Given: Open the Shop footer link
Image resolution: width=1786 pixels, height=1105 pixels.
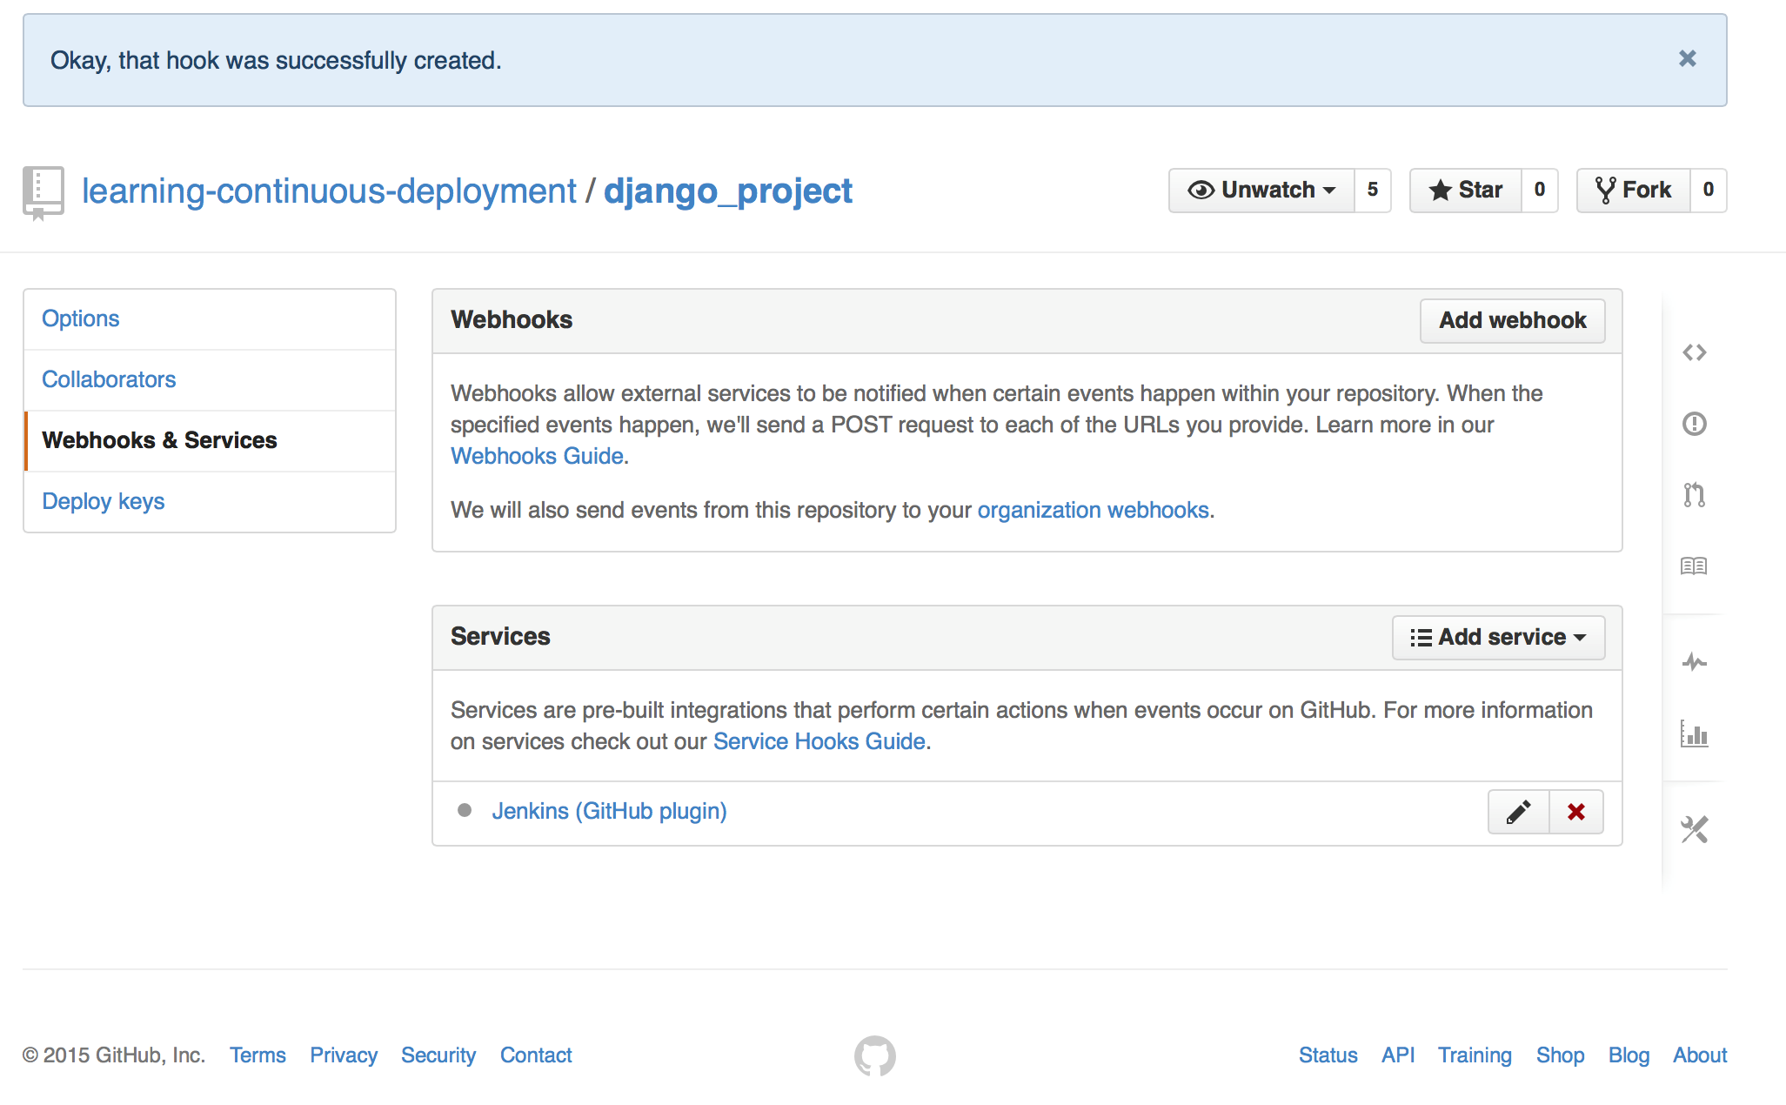Looking at the screenshot, I should (1560, 1055).
